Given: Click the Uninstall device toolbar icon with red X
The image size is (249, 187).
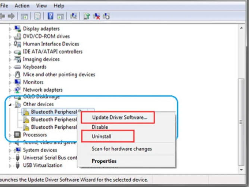Looking at the screenshot, I should click(x=97, y=16).
